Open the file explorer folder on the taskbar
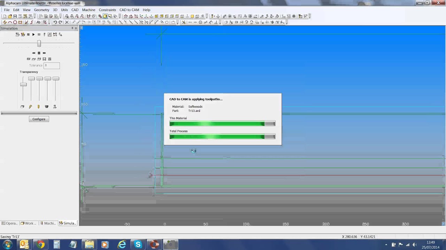The height and width of the screenshot is (250, 446). tap(89, 245)
